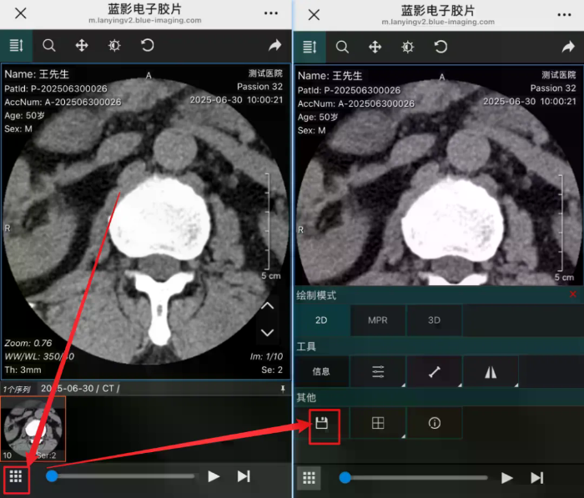
Task: Toggle the pin icon on the series bar
Action: pos(282,389)
